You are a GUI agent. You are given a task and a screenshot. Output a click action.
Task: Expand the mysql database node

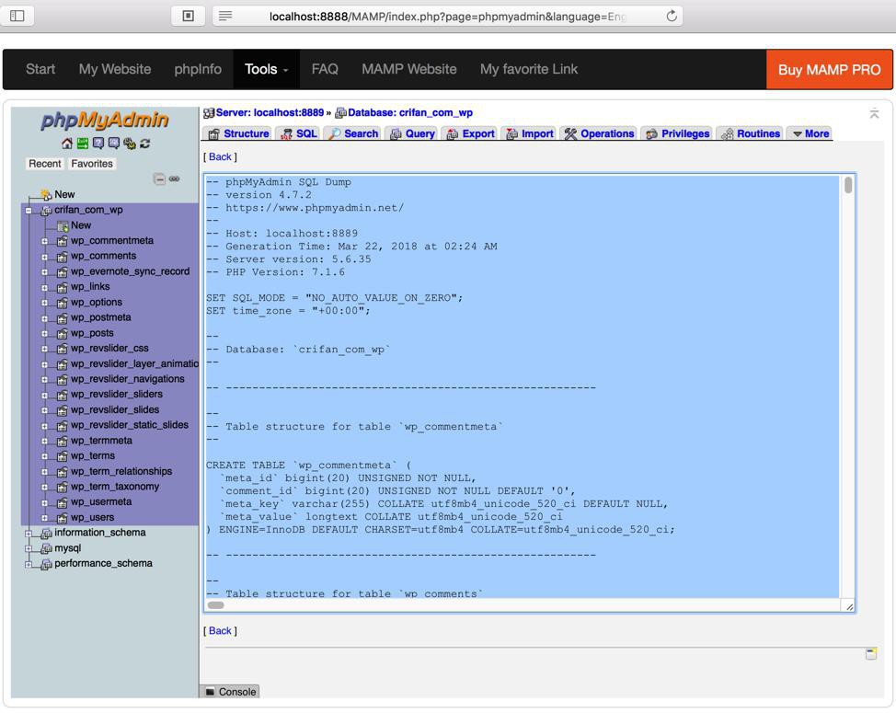pos(29,549)
